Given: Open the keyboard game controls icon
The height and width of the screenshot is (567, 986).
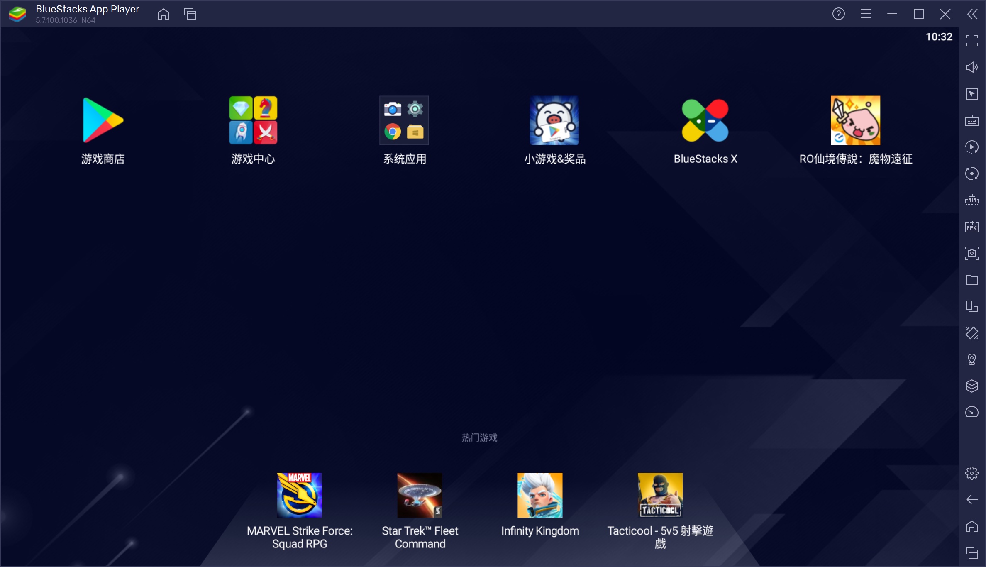Looking at the screenshot, I should [972, 120].
